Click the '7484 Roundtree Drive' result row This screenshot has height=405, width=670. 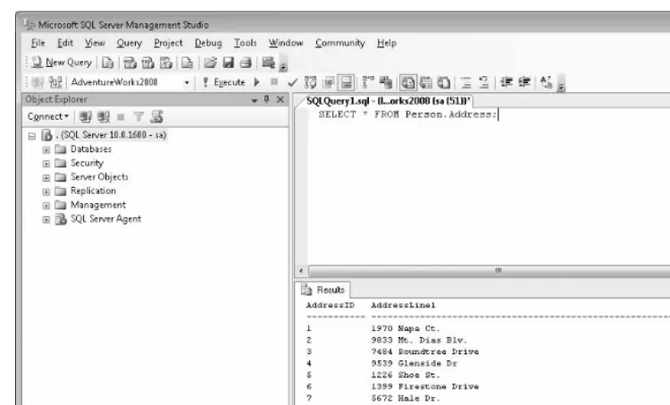(424, 351)
